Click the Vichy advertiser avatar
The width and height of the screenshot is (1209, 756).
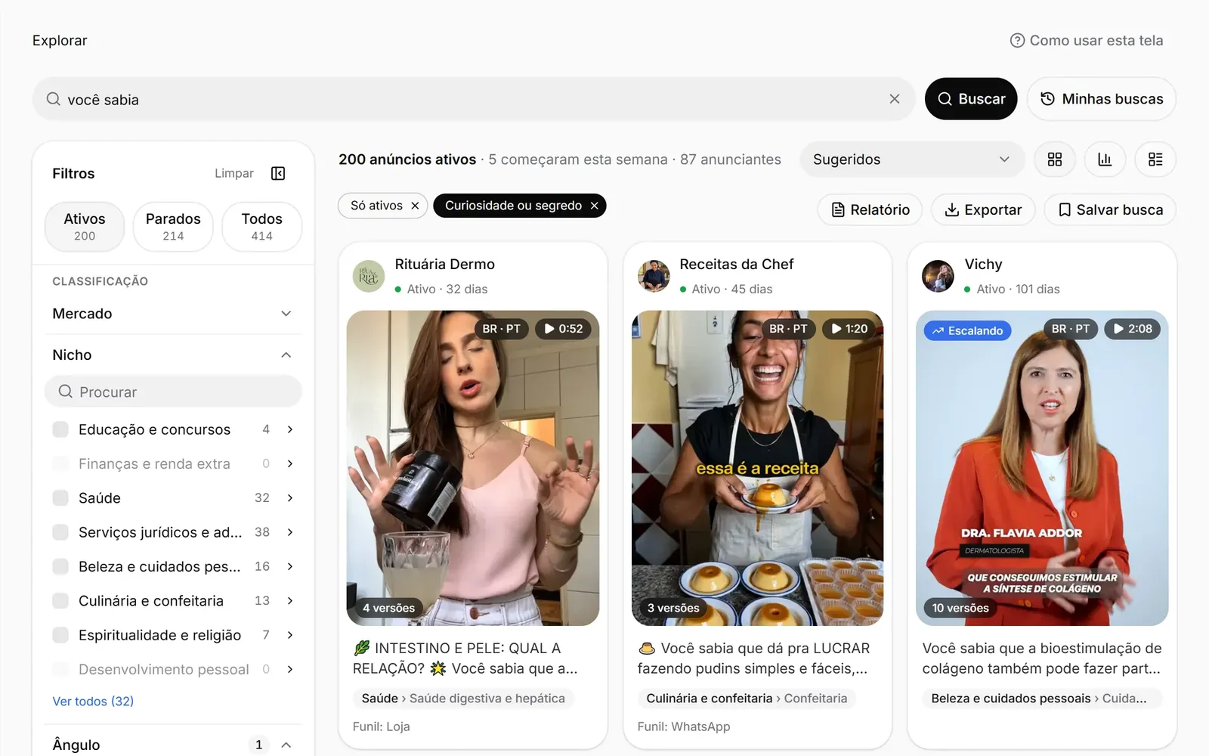938,277
